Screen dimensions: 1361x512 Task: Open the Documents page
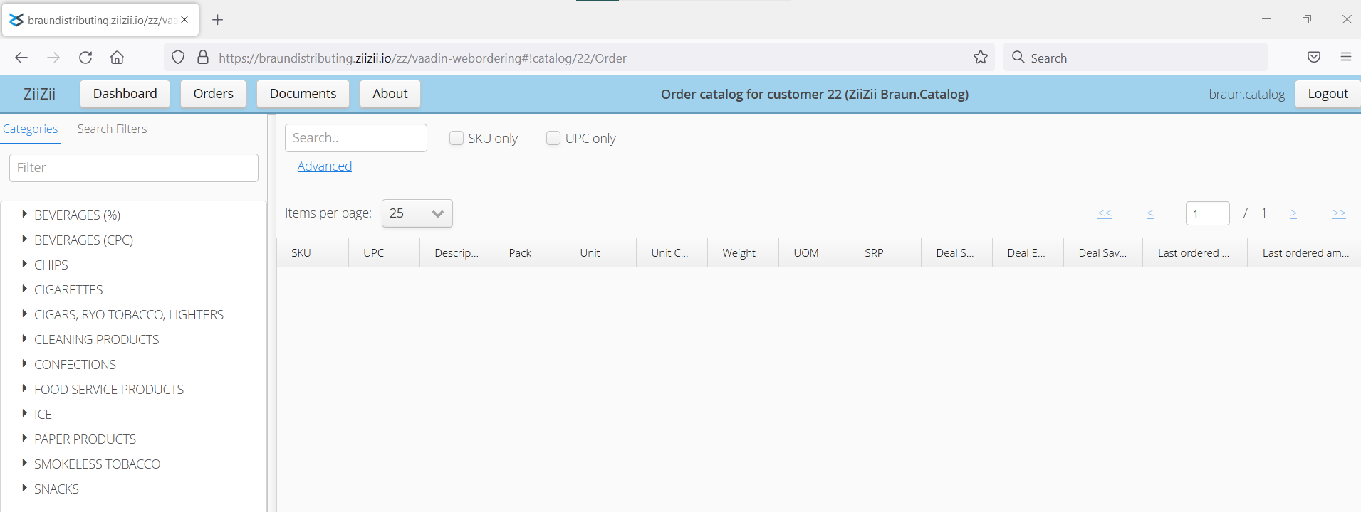(303, 94)
